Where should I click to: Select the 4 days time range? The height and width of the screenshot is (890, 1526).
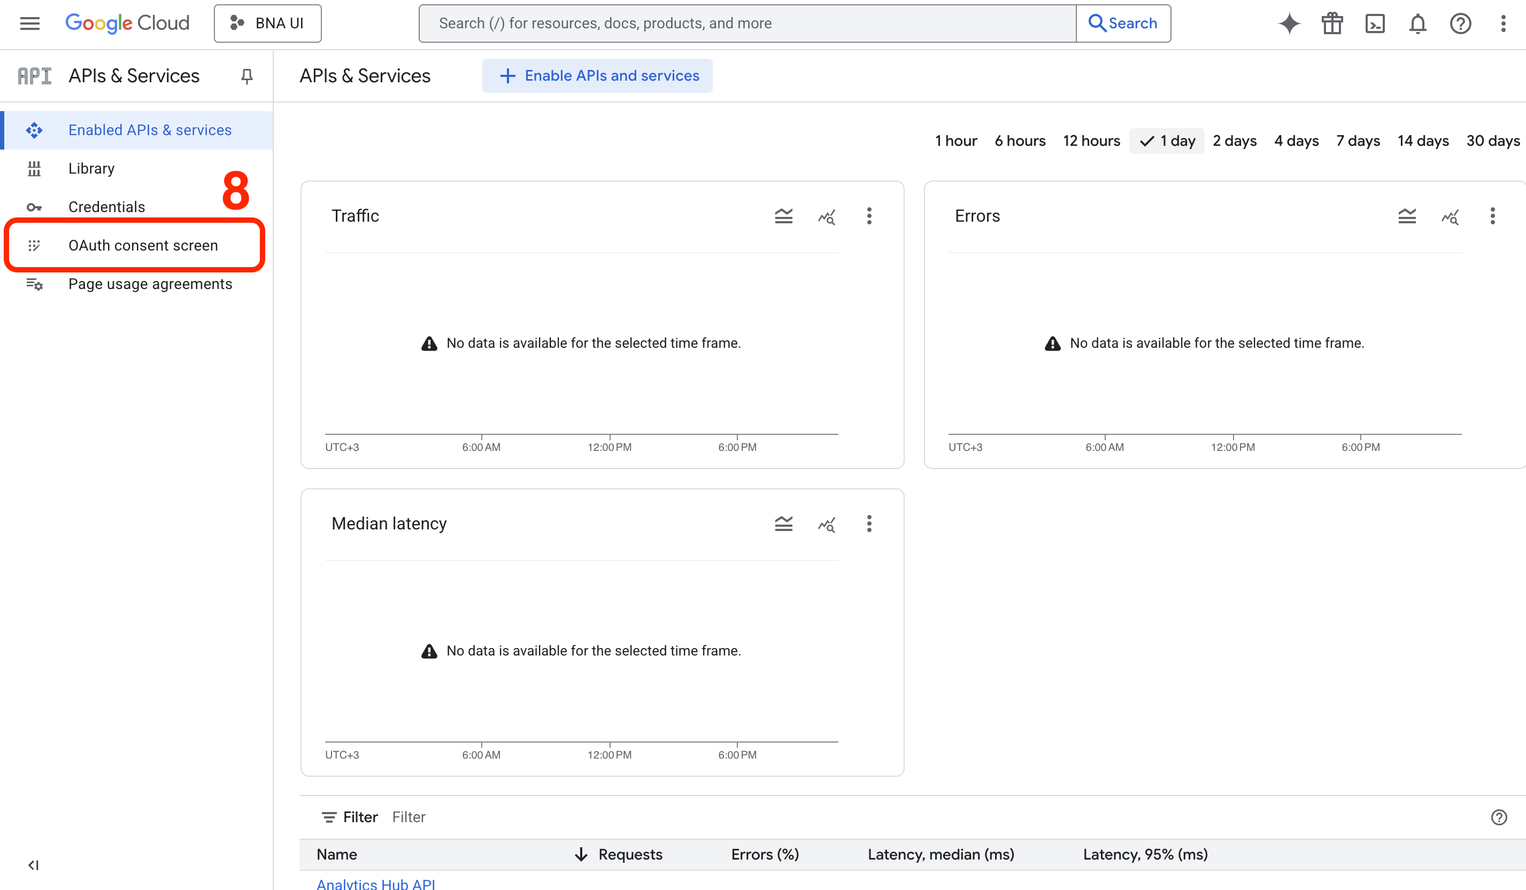click(1296, 141)
